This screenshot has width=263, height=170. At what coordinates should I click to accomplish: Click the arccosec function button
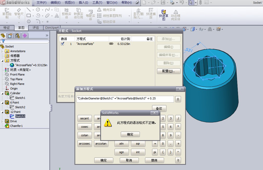(x=85, y=144)
